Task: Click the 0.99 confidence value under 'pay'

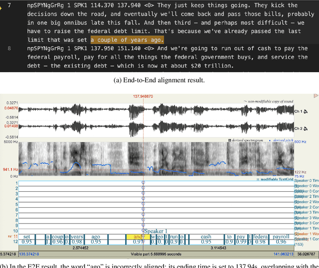Action: [x=241, y=242]
